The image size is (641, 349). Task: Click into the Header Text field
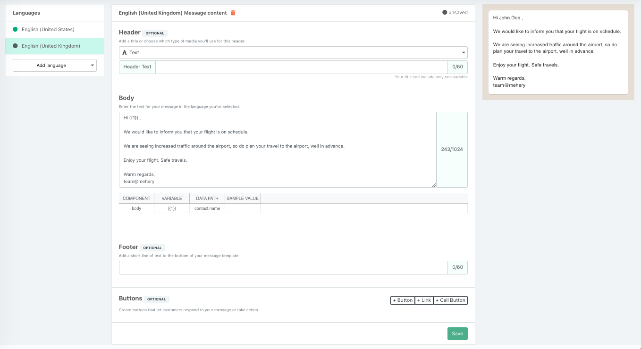(x=302, y=66)
